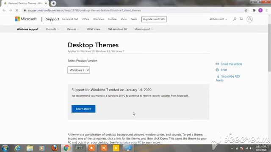
Task: Expand the All Microsoft menu
Action: pyautogui.click(x=218, y=19)
